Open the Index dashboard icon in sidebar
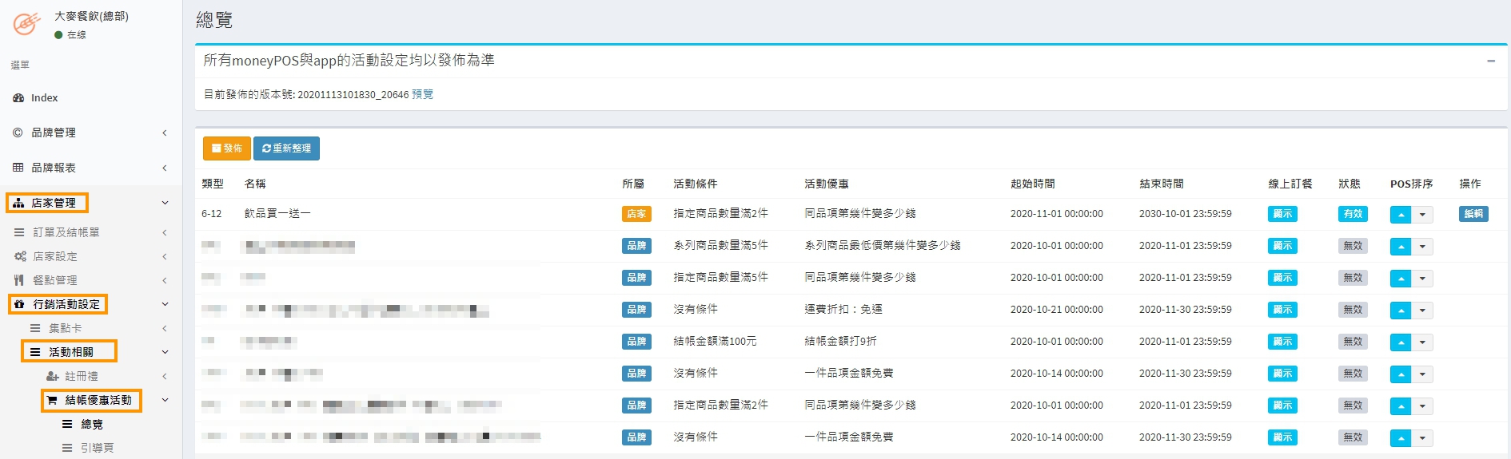 point(18,97)
